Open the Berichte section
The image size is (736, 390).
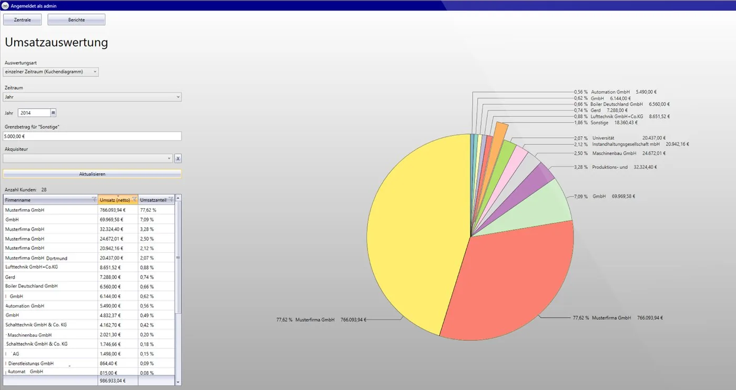click(77, 20)
